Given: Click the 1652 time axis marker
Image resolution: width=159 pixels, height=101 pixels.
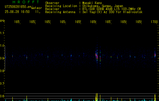Looking at the screenshot, I should 32,22.
